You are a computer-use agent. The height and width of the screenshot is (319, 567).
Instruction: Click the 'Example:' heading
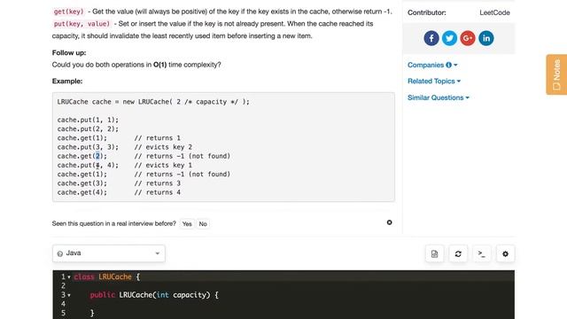coord(67,81)
